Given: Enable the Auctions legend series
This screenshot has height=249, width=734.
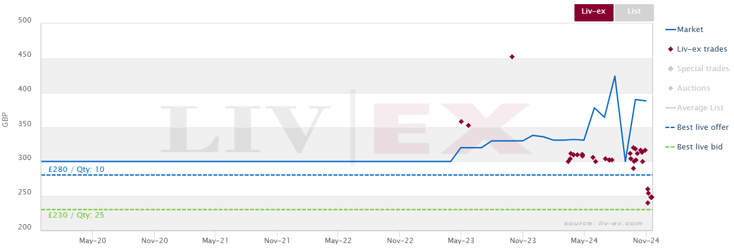Looking at the screenshot, I should 688,88.
